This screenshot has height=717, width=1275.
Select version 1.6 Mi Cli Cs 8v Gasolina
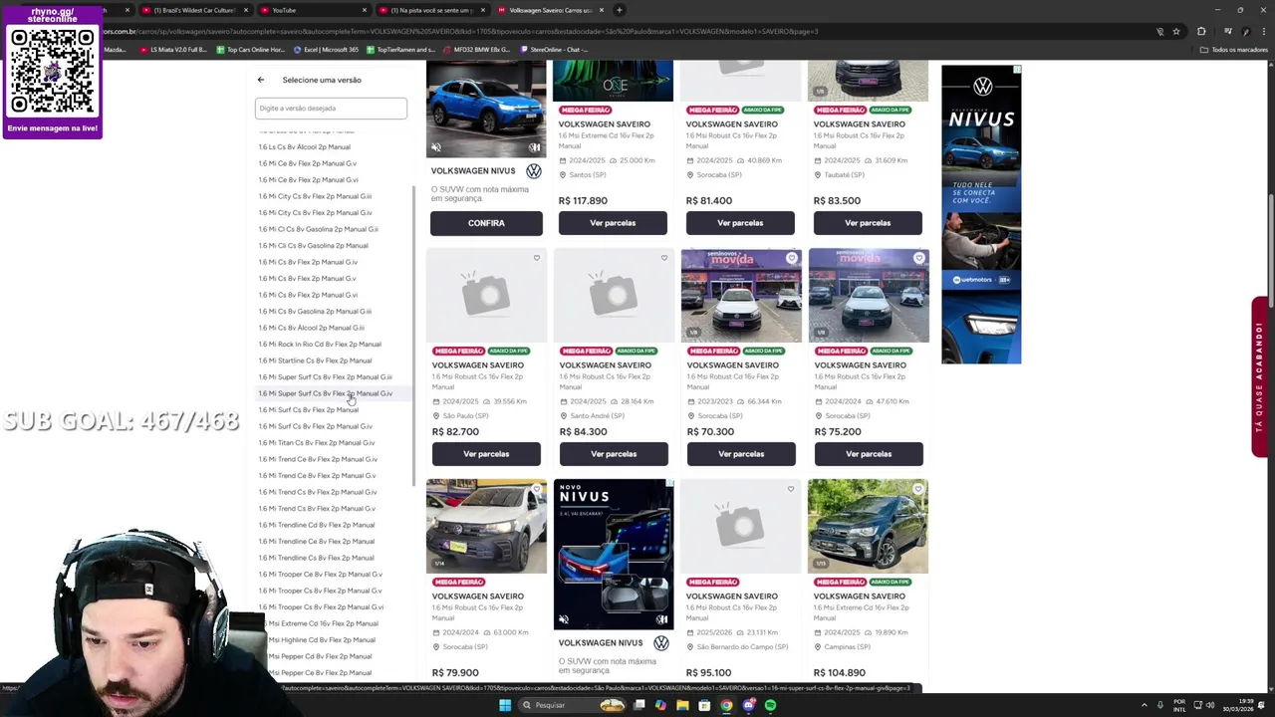(x=313, y=246)
